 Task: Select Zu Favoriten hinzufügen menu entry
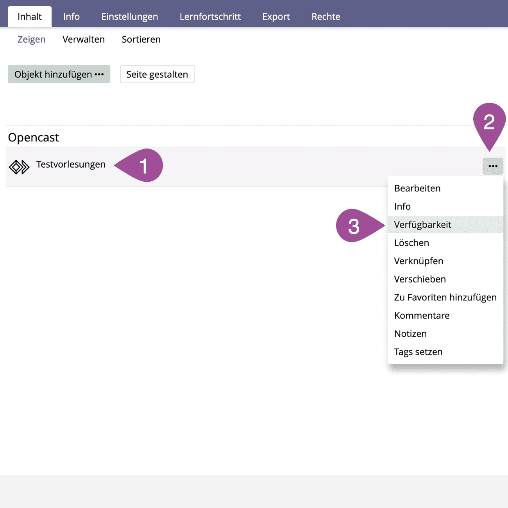click(445, 297)
